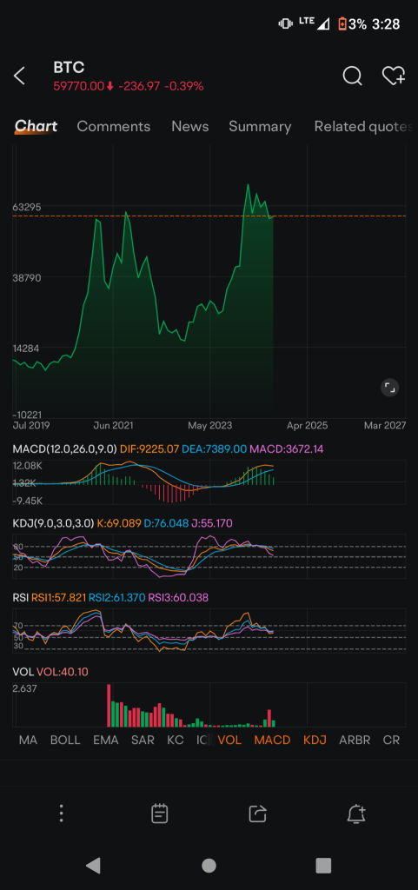Tap the DEA:7389.00 value
The image size is (418, 890).
tap(215, 449)
